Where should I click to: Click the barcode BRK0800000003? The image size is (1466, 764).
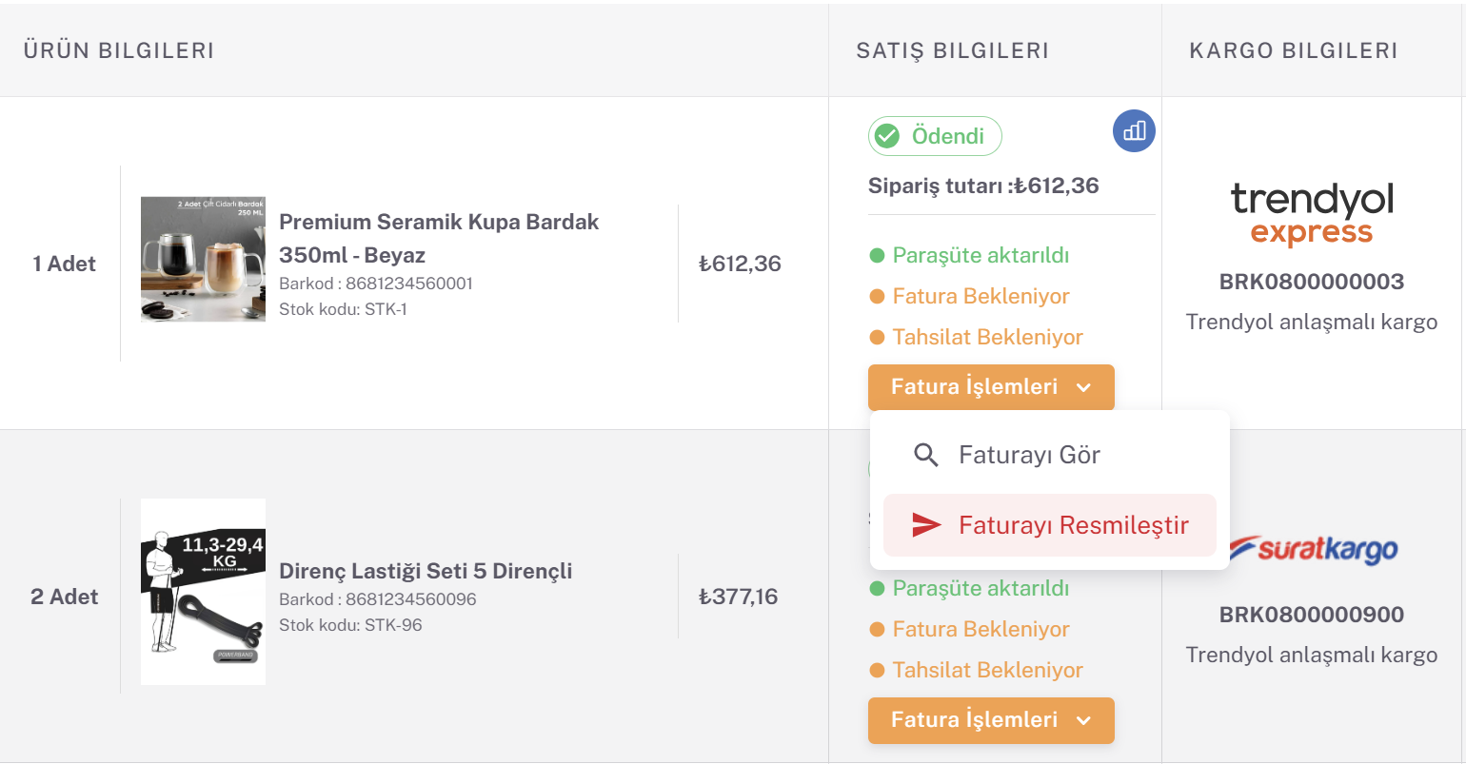pos(1311,282)
